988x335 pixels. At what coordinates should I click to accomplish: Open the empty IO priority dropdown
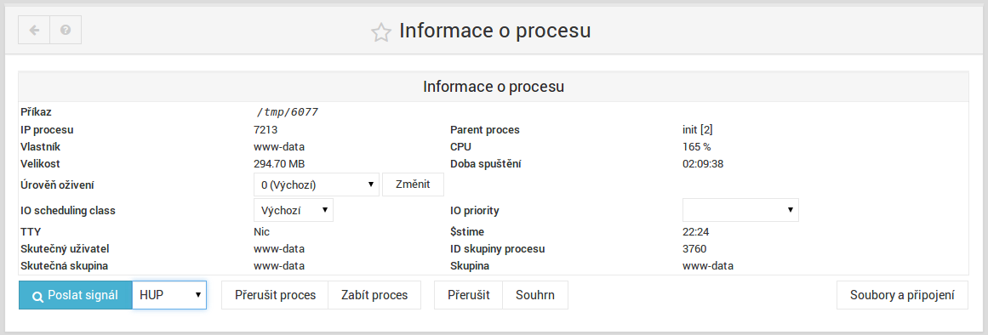tap(740, 210)
